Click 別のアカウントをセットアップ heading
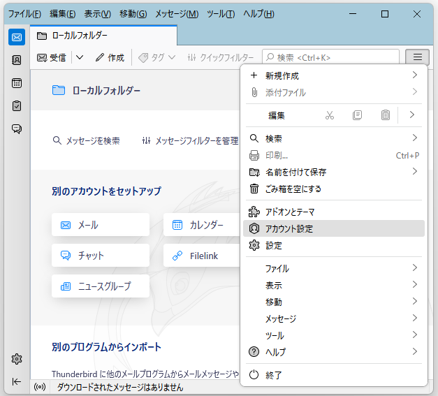 [106, 191]
